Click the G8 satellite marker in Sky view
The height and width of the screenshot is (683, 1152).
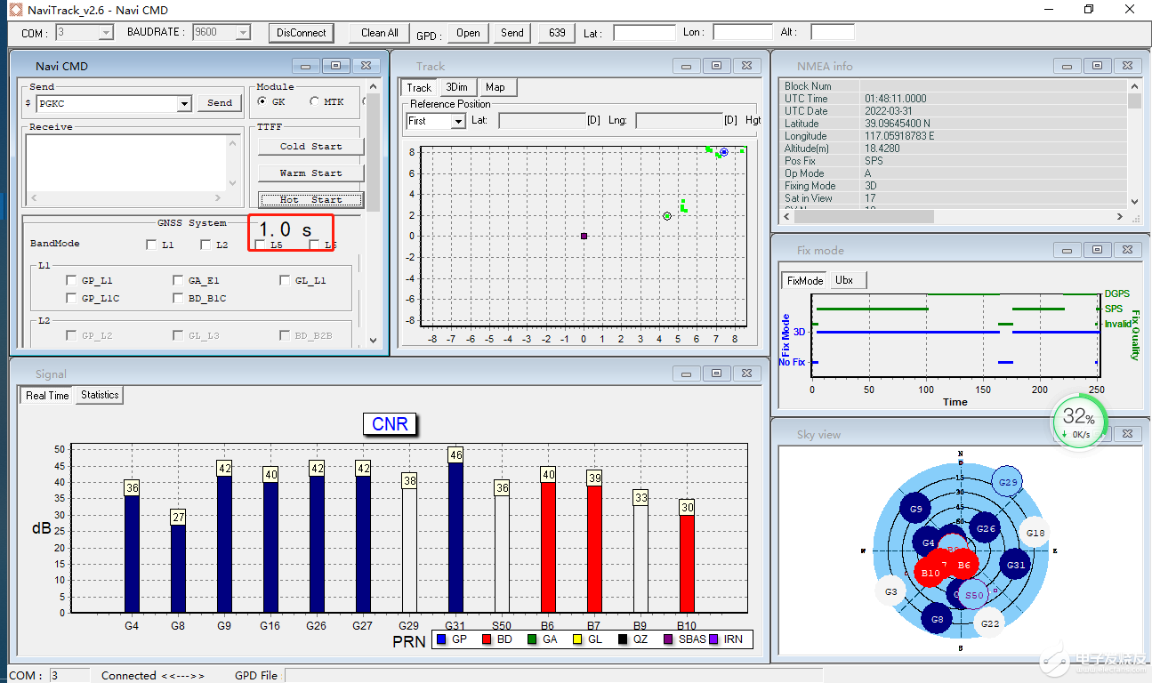click(936, 618)
